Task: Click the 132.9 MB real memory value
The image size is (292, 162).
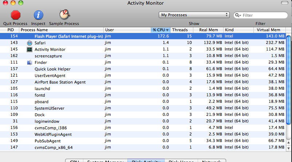Action: pos(213,43)
